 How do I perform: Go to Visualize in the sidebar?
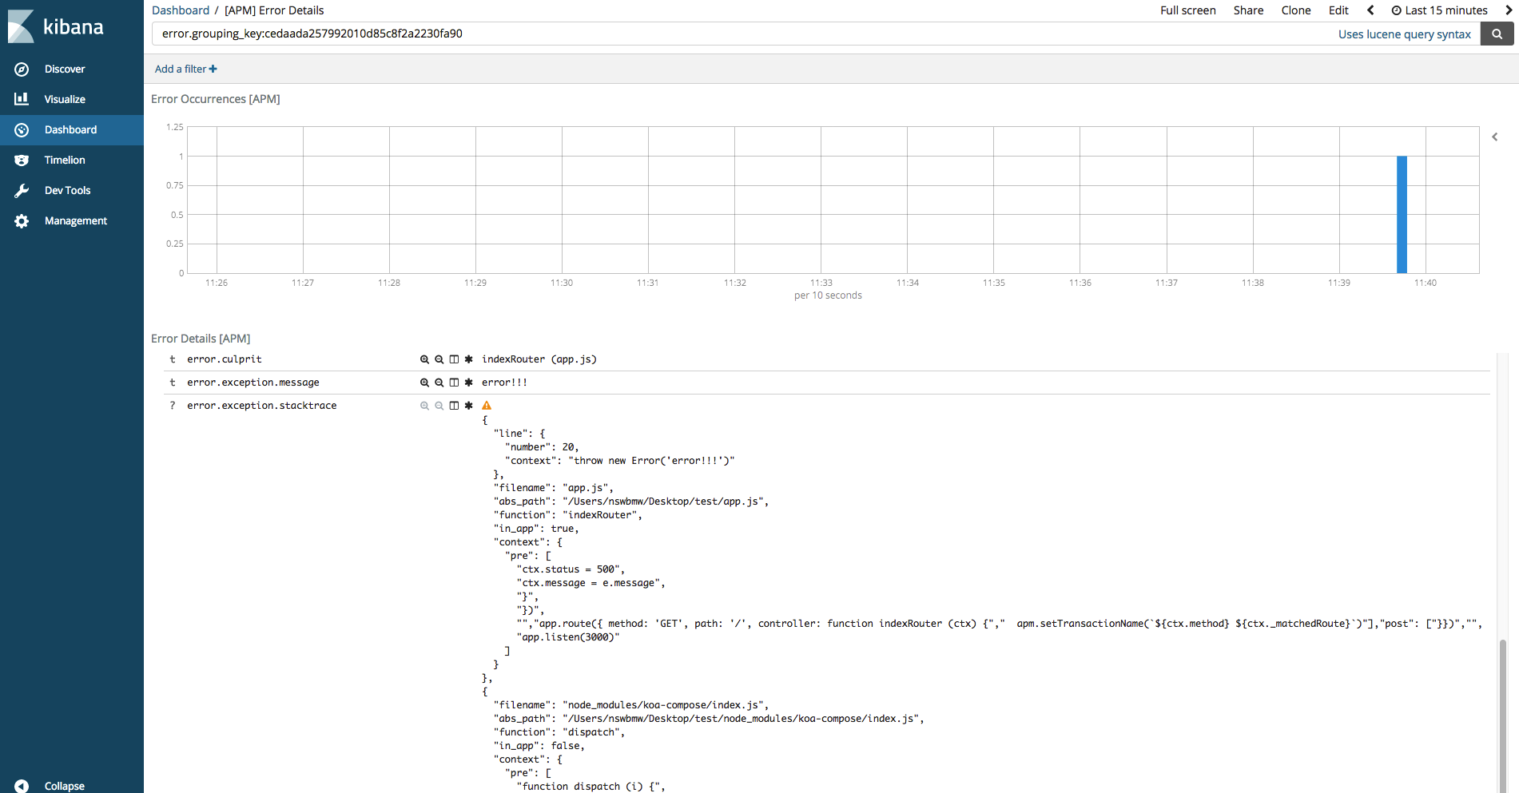point(65,99)
